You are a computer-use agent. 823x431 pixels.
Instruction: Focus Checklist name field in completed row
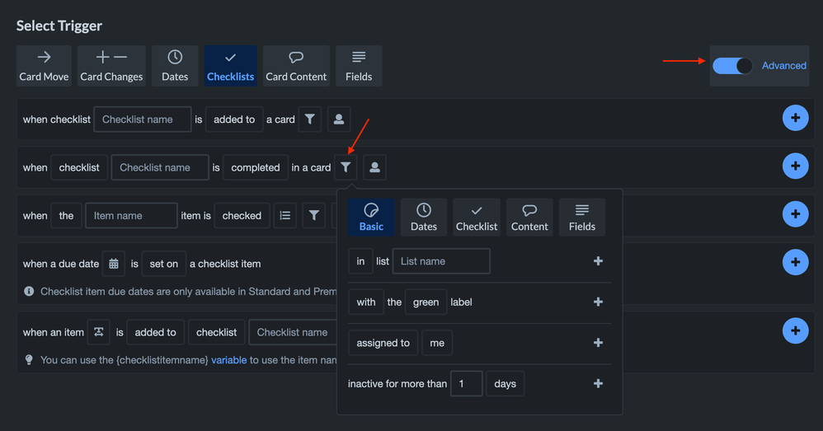160,168
